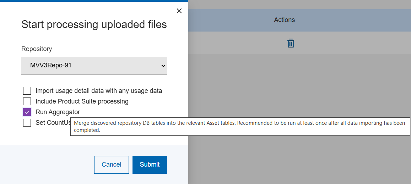Click the light footer area left of Cancel
Screen dimensions: 411x184
(46, 165)
